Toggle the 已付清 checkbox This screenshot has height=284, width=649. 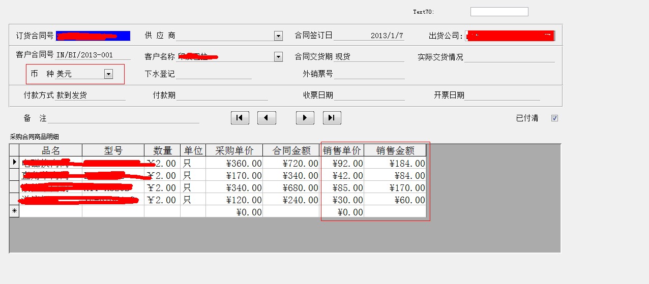[x=554, y=118]
